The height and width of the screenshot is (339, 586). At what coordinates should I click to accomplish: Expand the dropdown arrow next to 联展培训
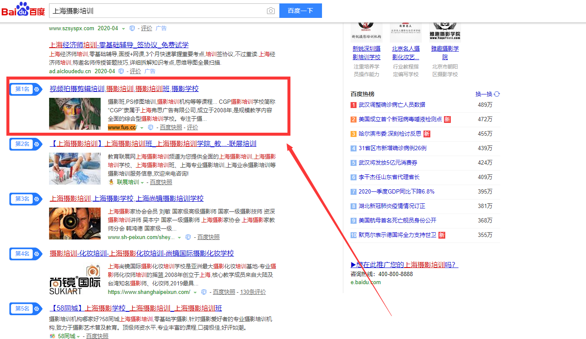(x=142, y=182)
